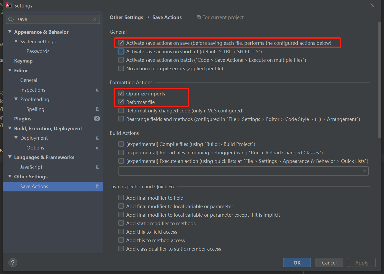The width and height of the screenshot is (384, 274).
Task: Clear the search field with the X icon
Action: 95,19
